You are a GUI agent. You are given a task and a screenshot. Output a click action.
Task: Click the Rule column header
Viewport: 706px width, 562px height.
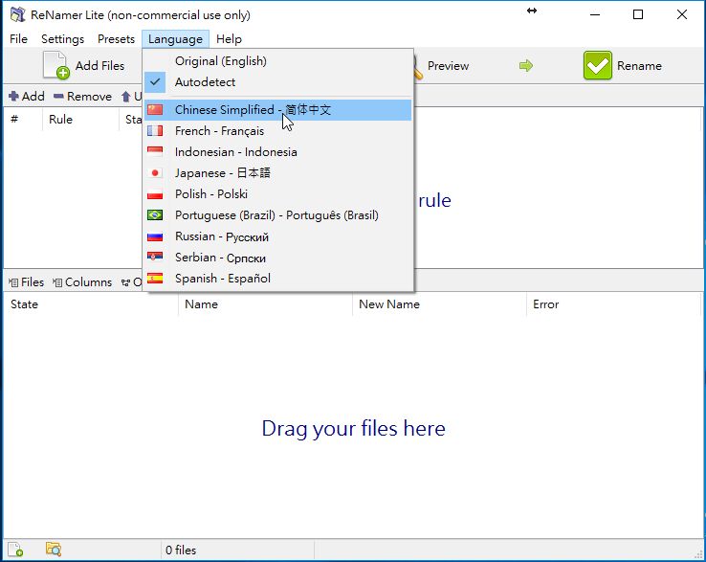80,120
